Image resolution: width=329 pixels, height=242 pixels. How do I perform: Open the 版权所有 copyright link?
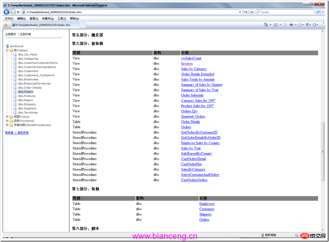[x=23, y=132]
